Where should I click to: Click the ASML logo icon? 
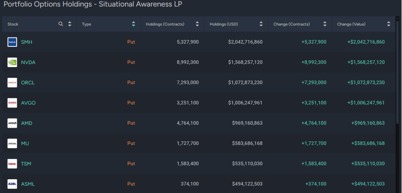[x=12, y=184]
